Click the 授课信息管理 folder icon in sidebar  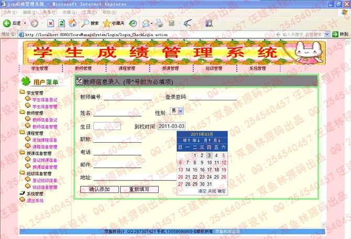[x=22, y=152]
